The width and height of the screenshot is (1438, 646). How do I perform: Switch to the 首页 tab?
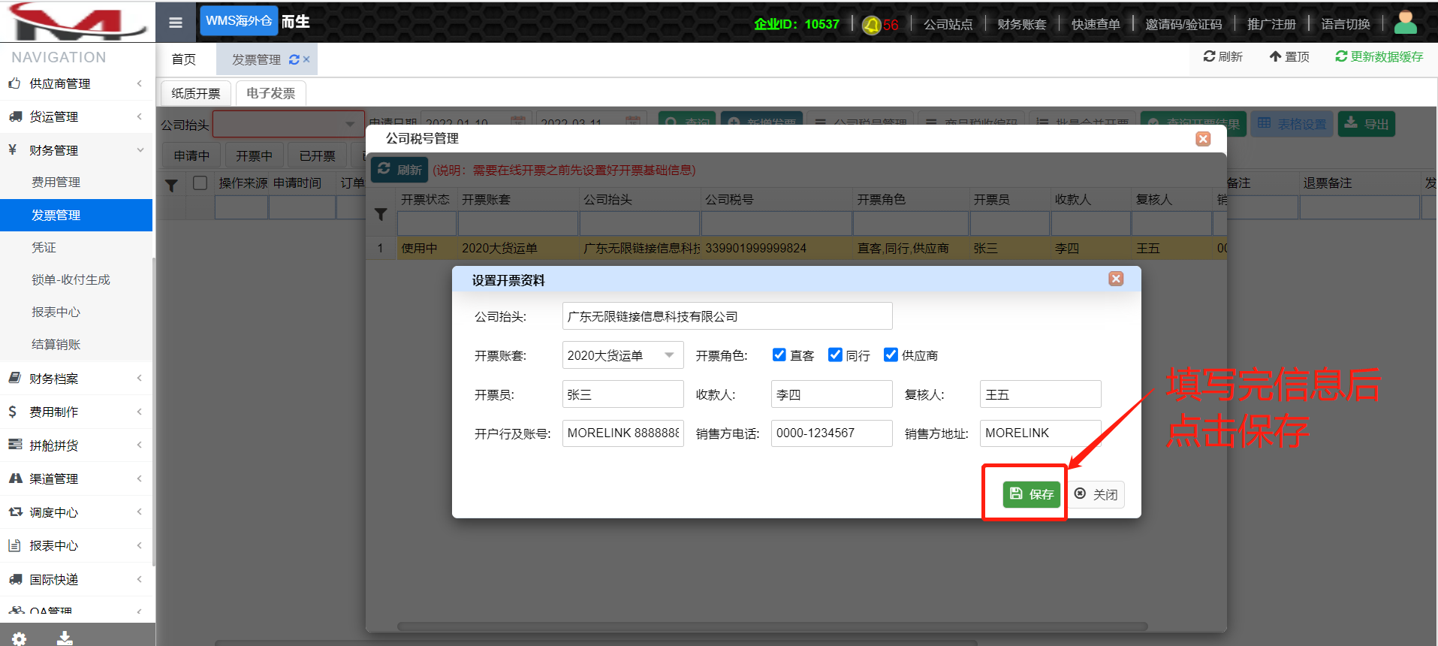pos(184,59)
